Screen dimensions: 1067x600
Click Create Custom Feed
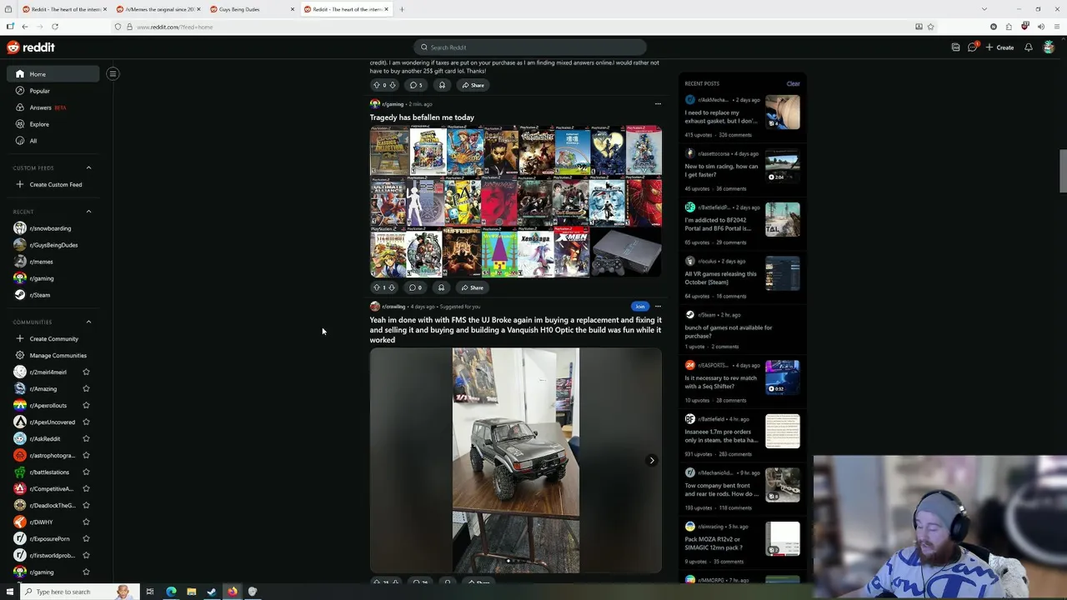tap(53, 184)
